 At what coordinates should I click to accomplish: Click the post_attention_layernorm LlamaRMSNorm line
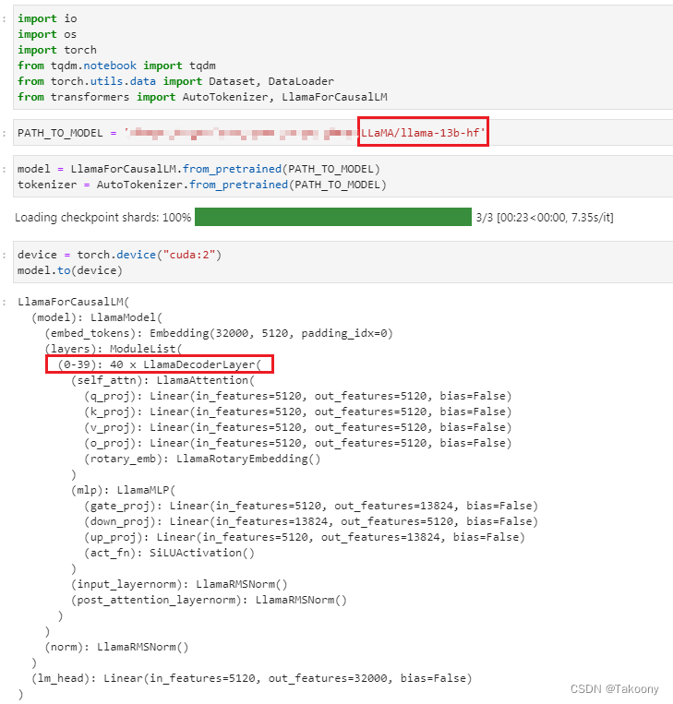pos(209,600)
